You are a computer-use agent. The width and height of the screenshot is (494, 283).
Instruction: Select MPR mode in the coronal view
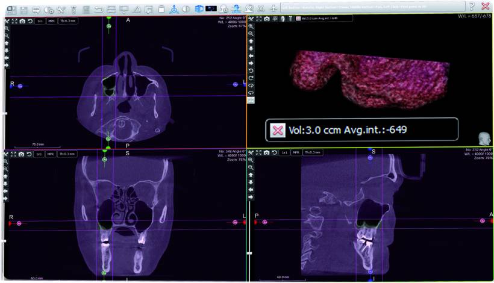pyautogui.click(x=51, y=154)
